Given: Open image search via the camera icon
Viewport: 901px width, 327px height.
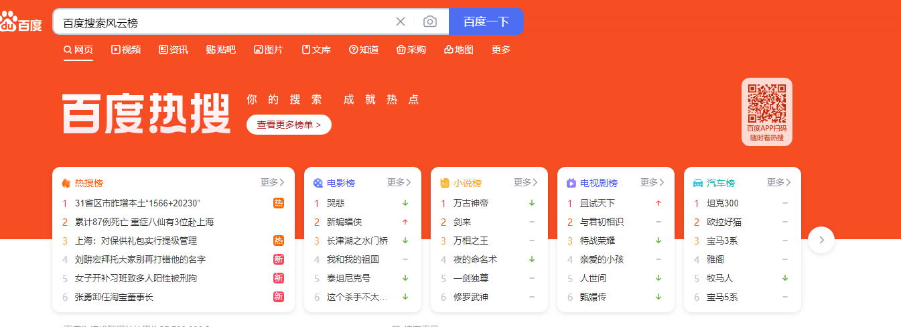Looking at the screenshot, I should click(430, 21).
